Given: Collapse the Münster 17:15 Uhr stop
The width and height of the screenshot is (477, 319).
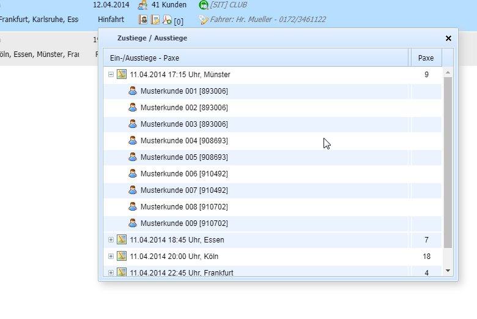Looking at the screenshot, I should click(x=111, y=75).
